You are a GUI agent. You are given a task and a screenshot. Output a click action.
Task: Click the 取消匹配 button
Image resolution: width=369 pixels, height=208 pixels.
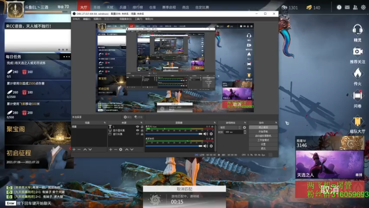click(x=184, y=189)
